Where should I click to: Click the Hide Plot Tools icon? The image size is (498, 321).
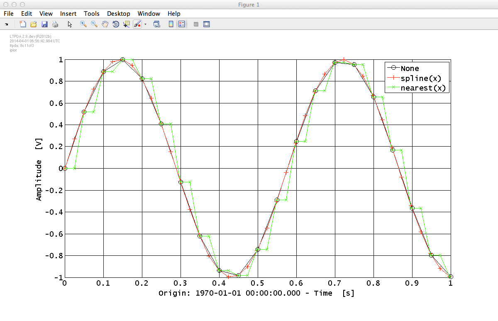tap(196, 25)
